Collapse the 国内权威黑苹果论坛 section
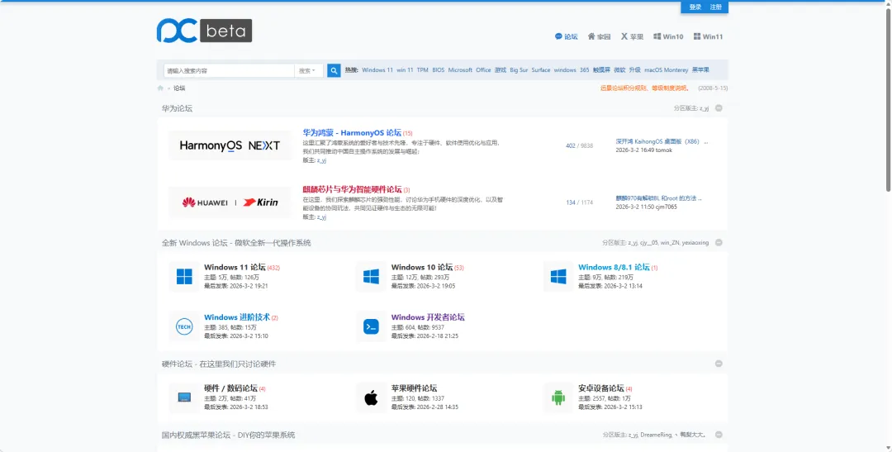The width and height of the screenshot is (892, 452). point(719,435)
